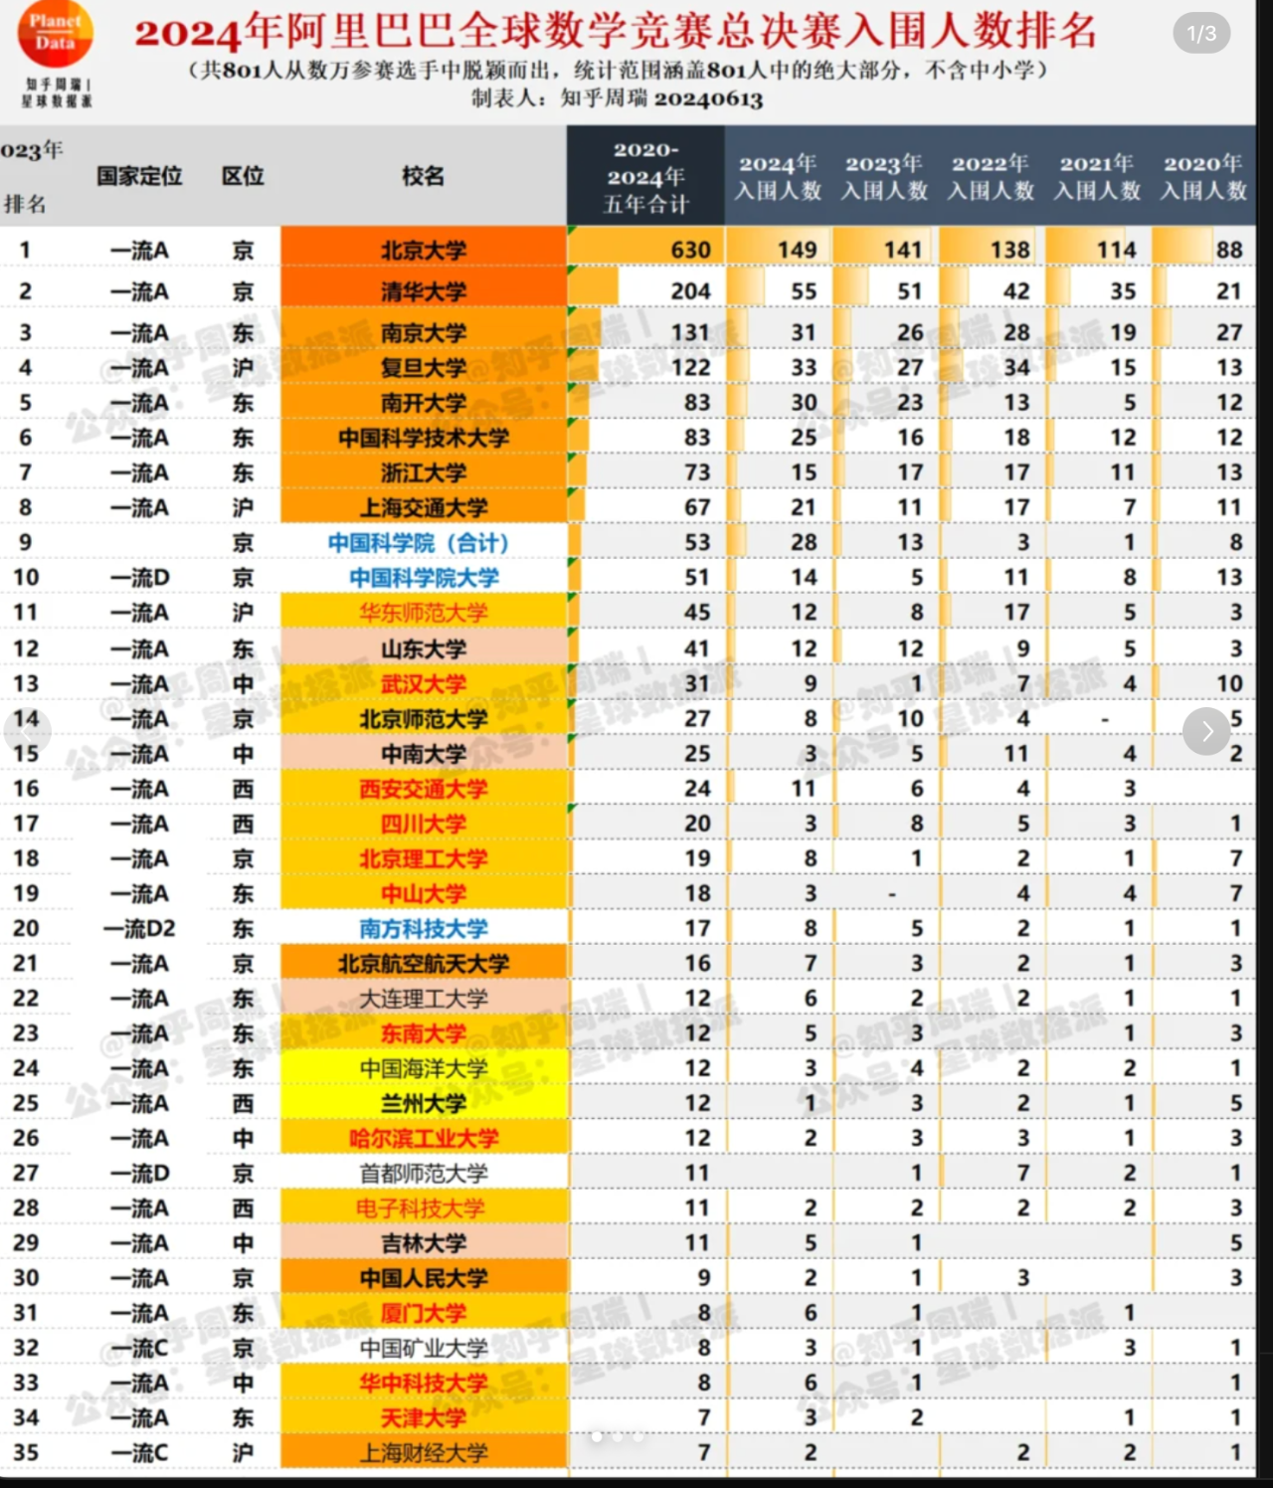Go to the next image with the right chevron
1273x1488 pixels.
coord(1206,732)
